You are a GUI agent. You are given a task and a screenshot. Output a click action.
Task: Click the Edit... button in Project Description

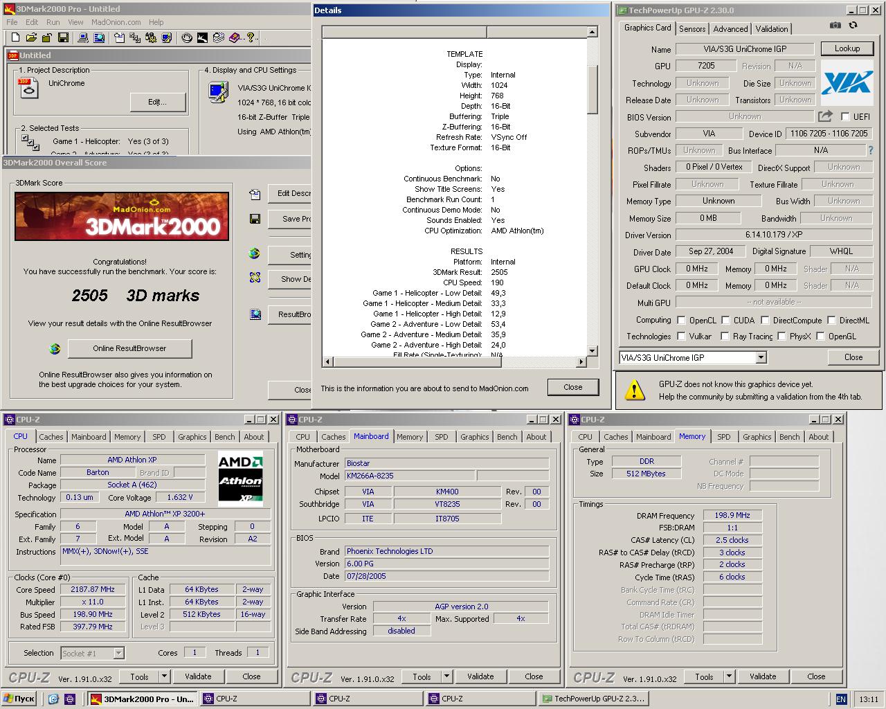[x=157, y=102]
